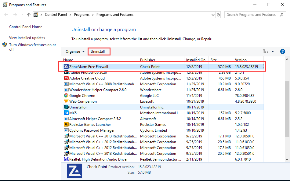Click the Adobe Creative Cloud icon

coord(66,78)
